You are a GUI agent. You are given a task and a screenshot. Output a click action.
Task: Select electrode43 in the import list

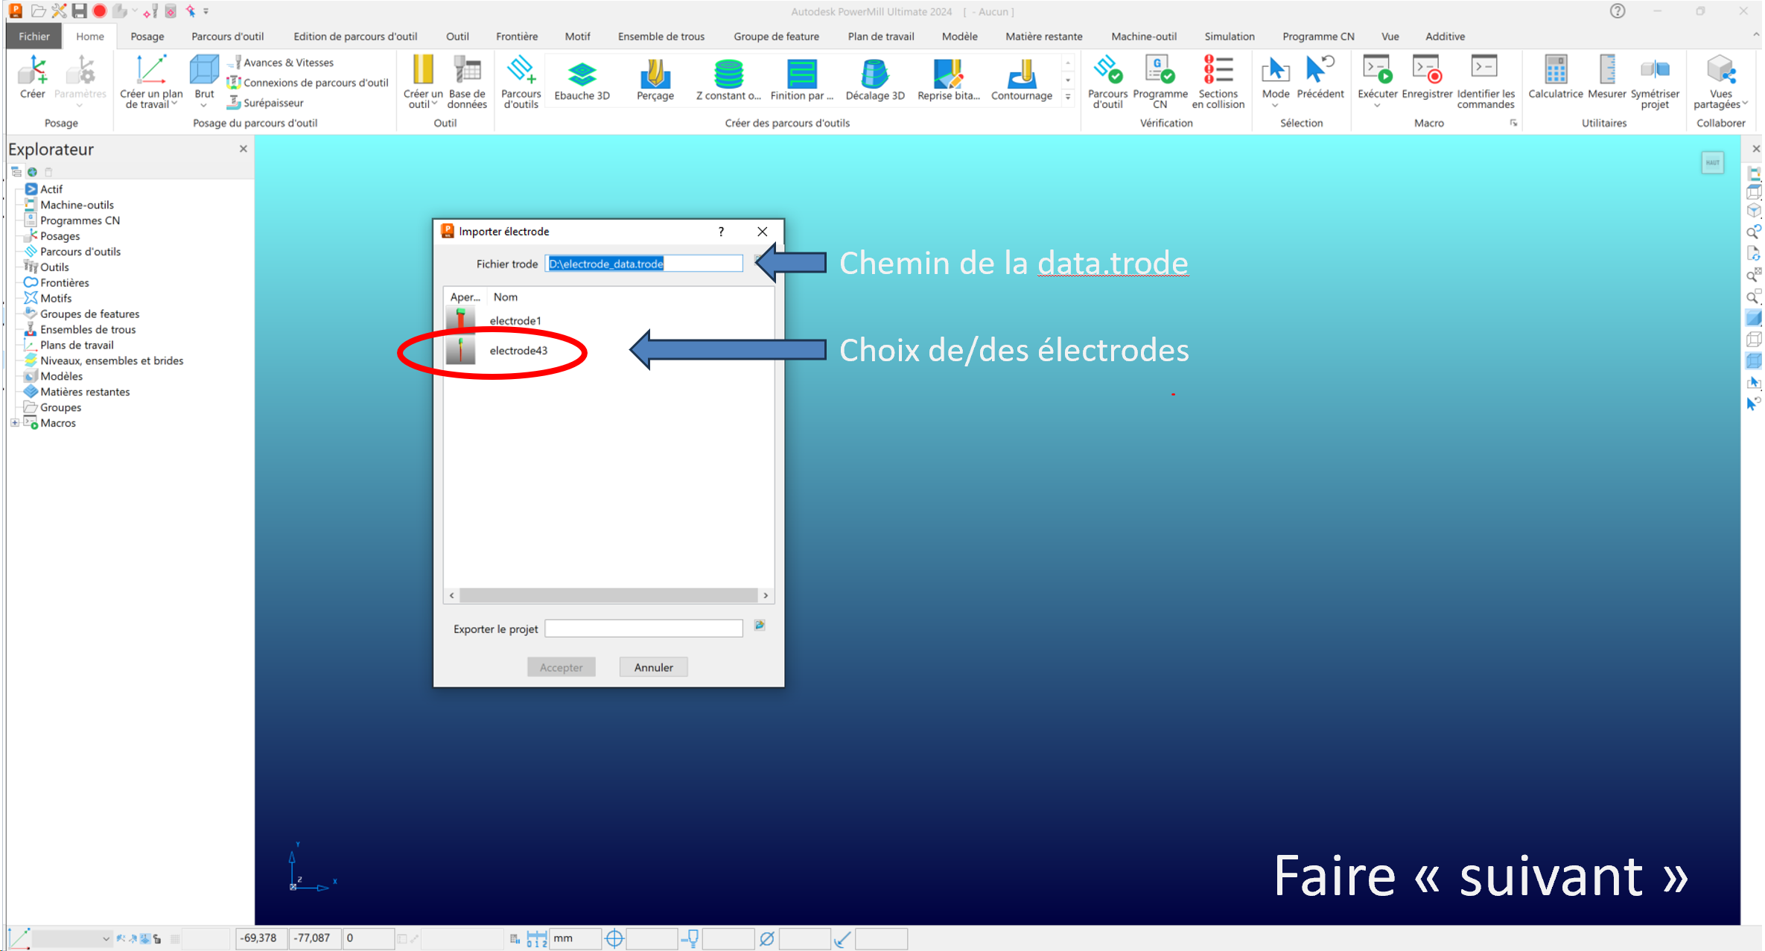click(x=518, y=351)
